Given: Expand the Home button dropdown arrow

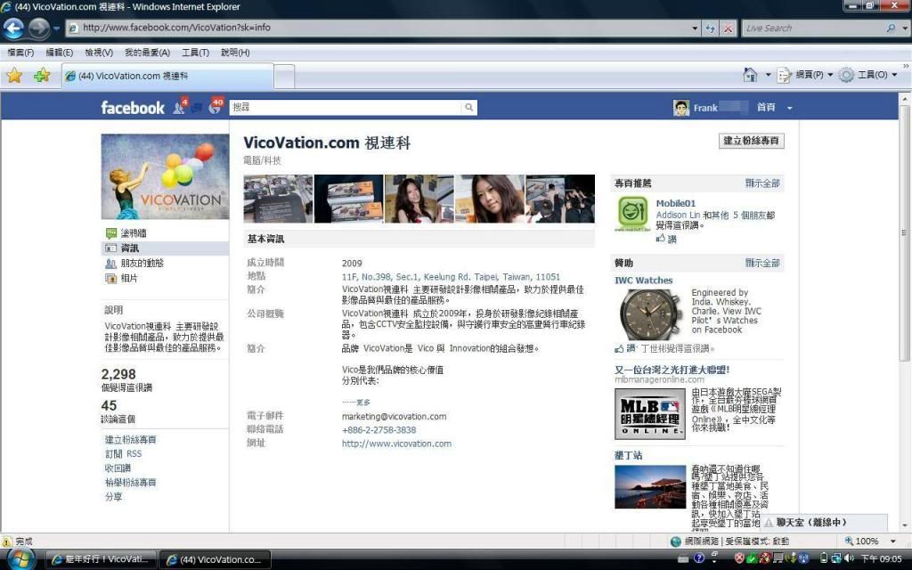Looking at the screenshot, I should click(768, 75).
